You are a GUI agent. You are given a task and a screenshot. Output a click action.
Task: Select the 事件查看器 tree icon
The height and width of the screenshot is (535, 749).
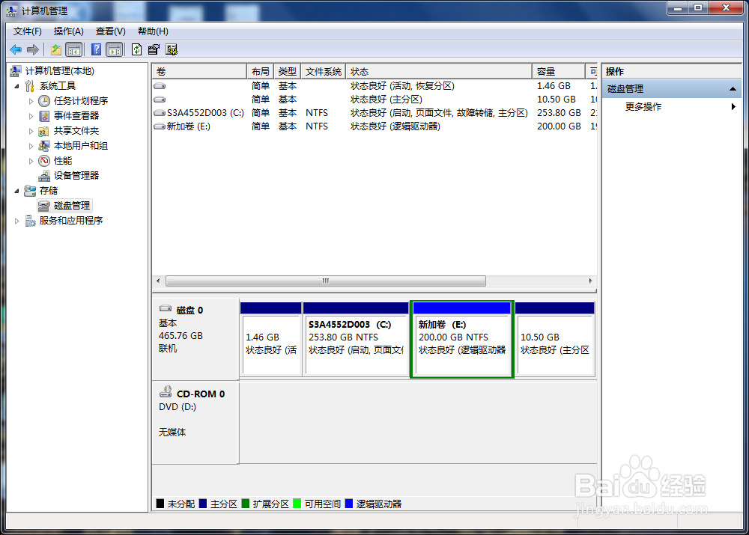point(44,116)
